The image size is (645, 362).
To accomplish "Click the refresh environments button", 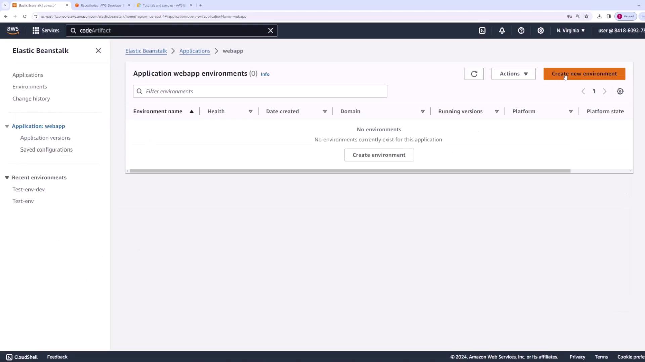I will coord(474,74).
